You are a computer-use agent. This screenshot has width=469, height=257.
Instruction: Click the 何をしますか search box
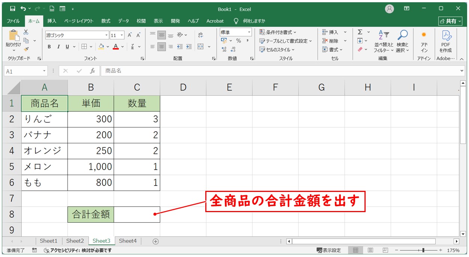point(249,21)
